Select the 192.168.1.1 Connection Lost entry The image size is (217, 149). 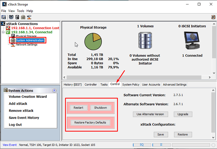click(35, 28)
